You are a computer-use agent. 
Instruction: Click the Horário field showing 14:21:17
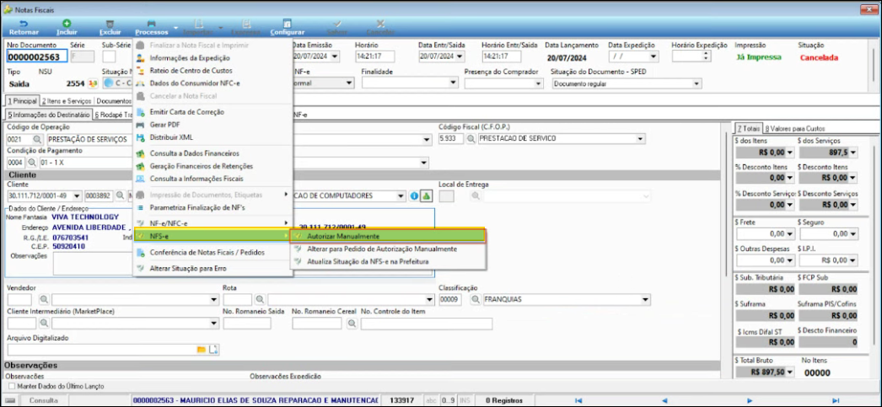[x=375, y=56]
